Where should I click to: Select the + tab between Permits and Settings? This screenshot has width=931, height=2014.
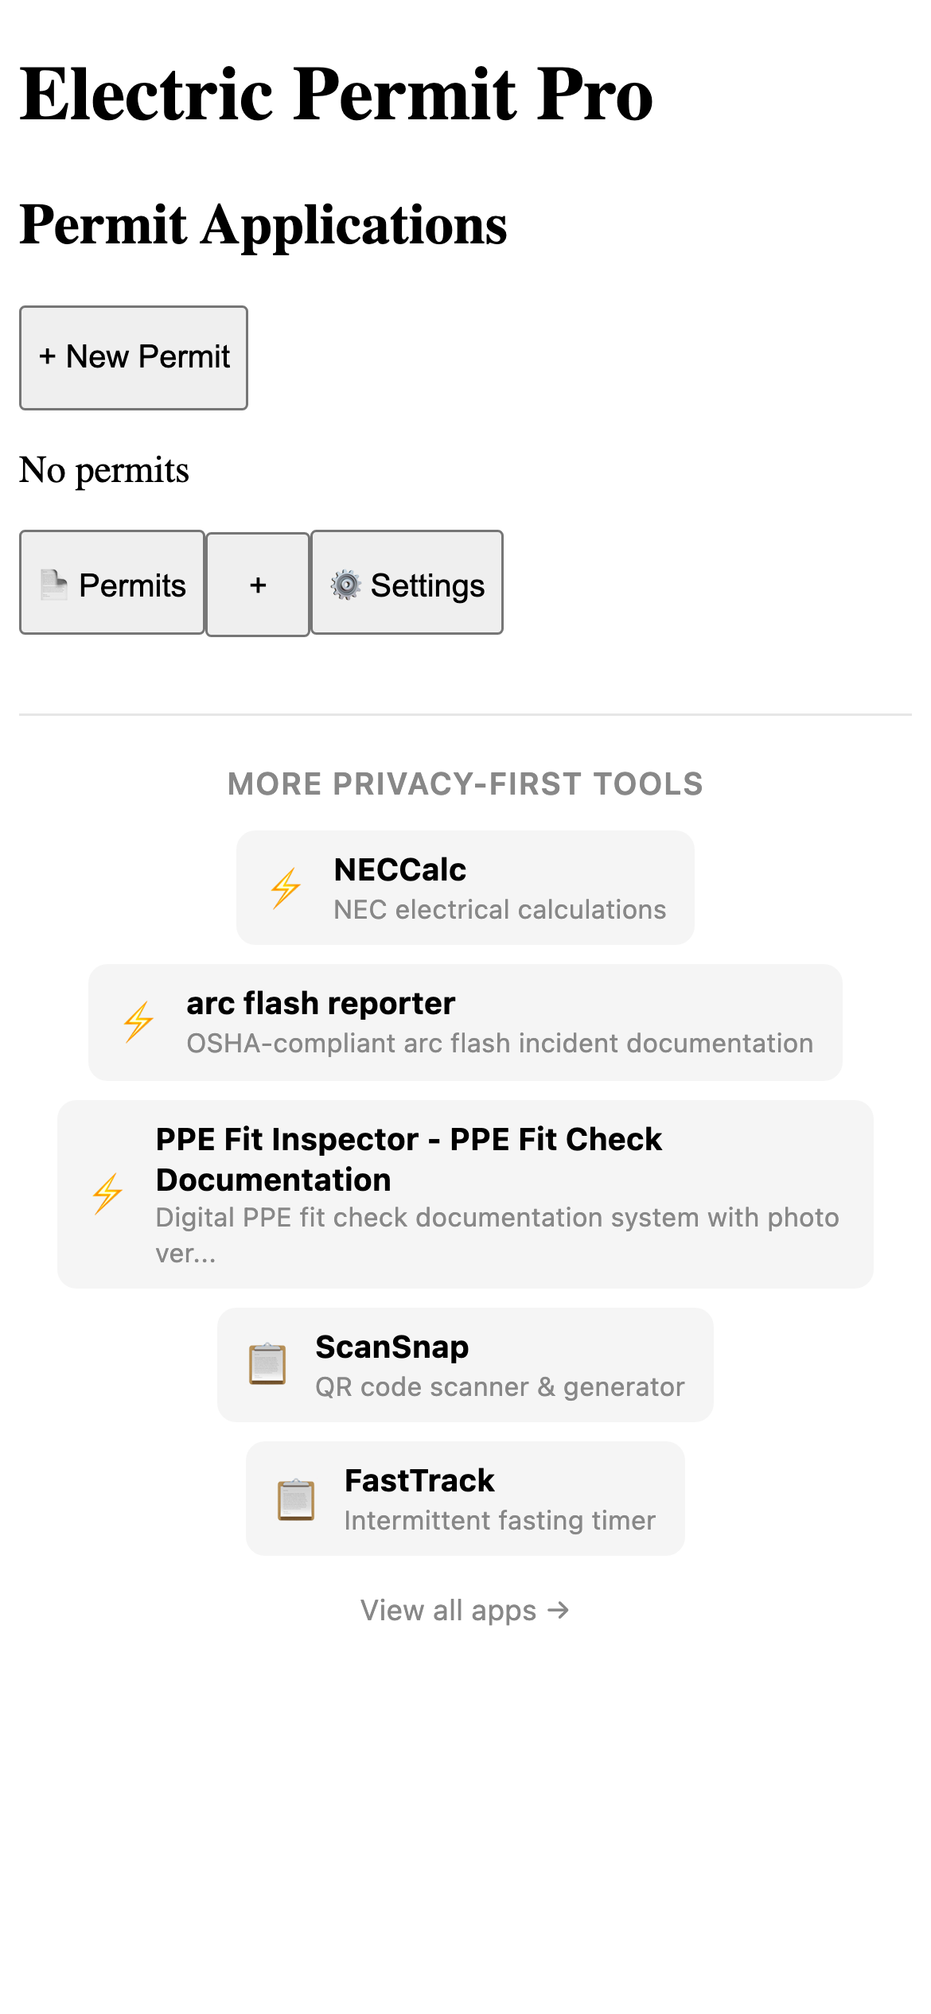(x=258, y=583)
